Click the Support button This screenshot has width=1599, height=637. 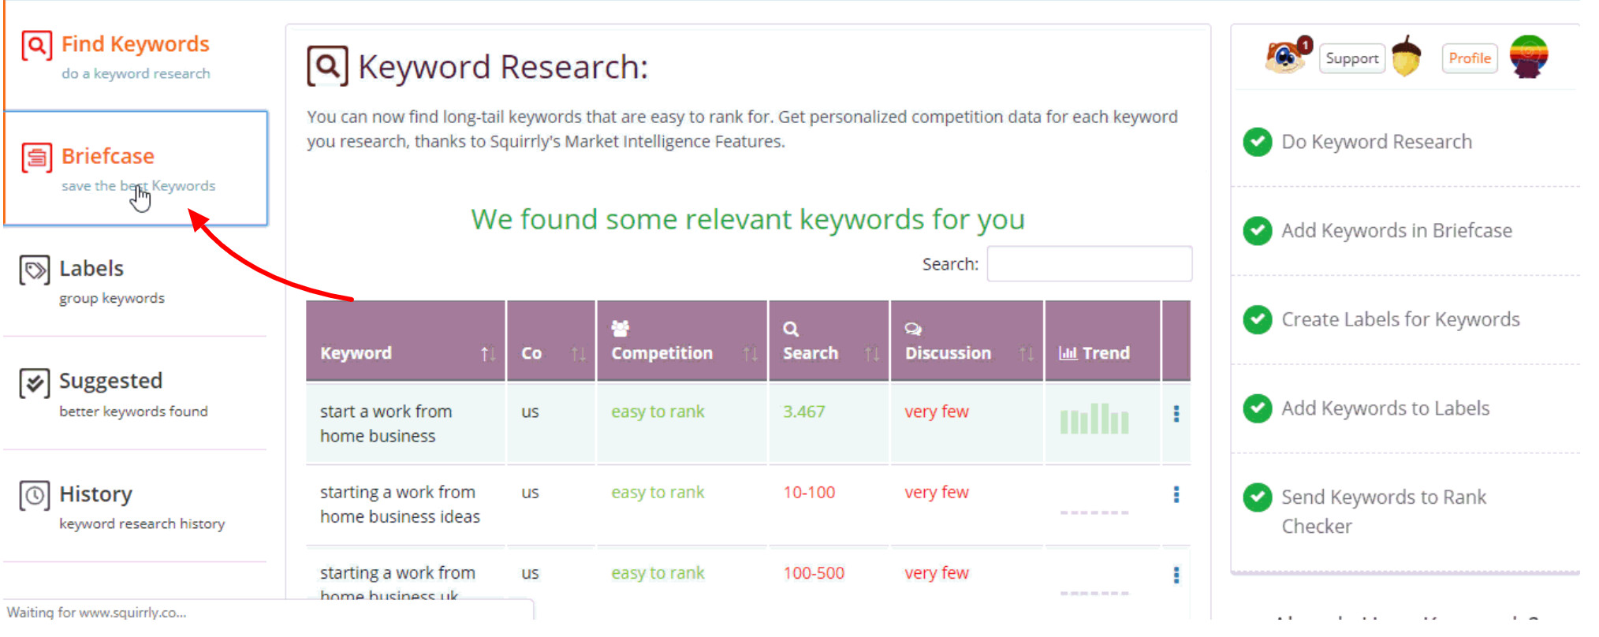[x=1351, y=58]
